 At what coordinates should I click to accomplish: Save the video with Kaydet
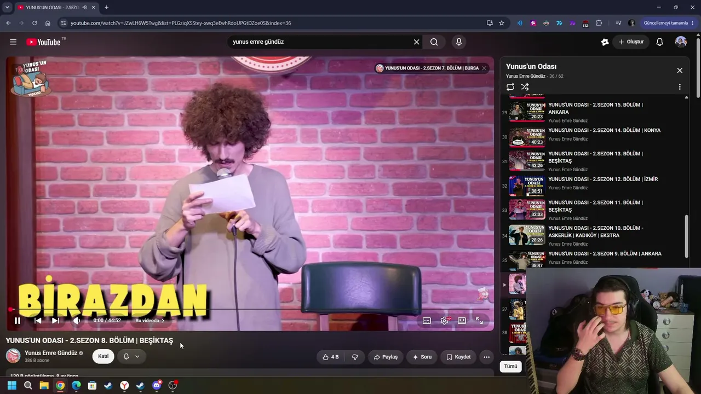(x=458, y=357)
